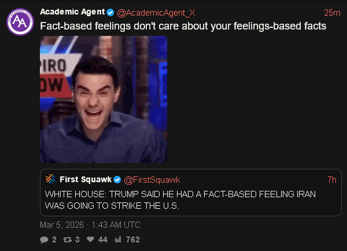Click the quoted tweet's 7h timestamp
347x251 pixels.
pyautogui.click(x=332, y=180)
